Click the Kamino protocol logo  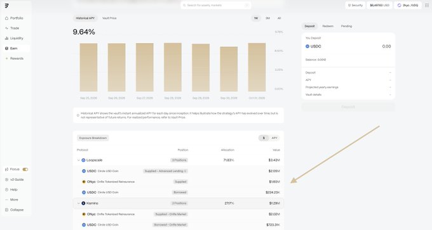point(83,203)
